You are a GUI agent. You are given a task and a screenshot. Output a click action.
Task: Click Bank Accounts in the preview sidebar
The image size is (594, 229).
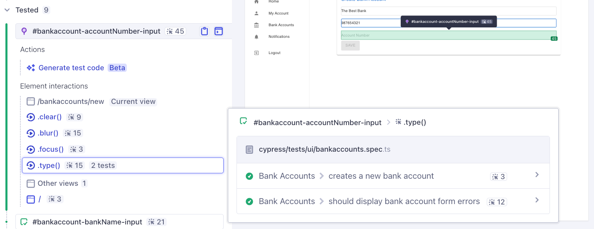pos(281,25)
